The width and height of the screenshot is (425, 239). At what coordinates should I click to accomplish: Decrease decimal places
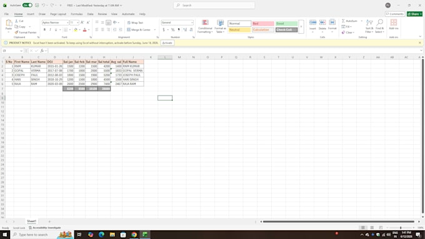191,29
